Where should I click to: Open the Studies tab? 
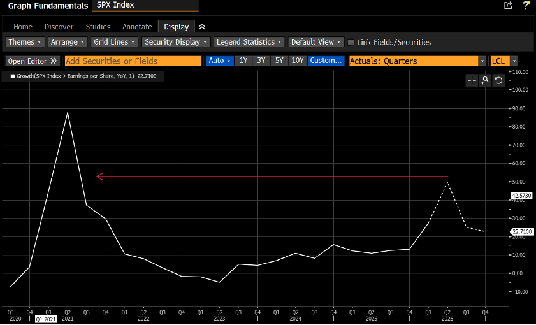98,27
